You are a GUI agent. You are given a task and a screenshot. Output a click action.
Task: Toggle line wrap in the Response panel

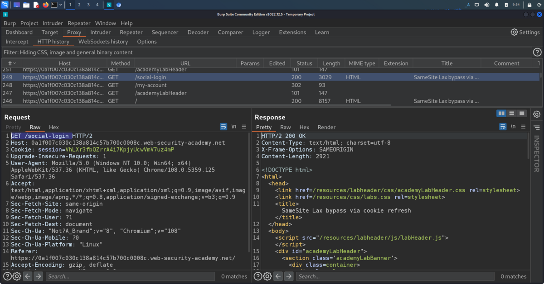pos(503,127)
